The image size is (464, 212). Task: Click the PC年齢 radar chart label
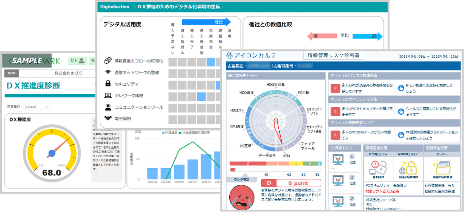click(x=303, y=92)
